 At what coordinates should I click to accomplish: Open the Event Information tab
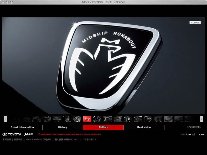click(x=22, y=127)
